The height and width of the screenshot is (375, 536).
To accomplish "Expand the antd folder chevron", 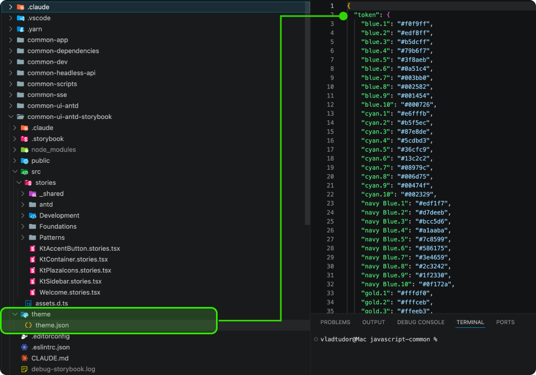I will 23,205.
